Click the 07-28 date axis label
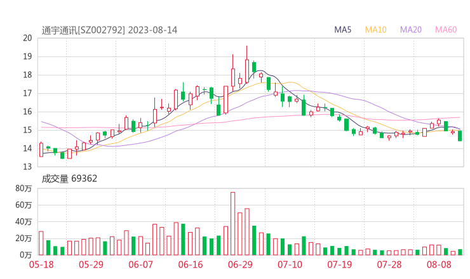470x279 pixels. pos(388,265)
